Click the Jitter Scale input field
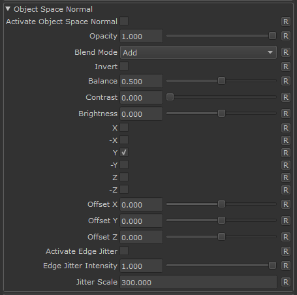The image size is (297, 295). (x=198, y=282)
